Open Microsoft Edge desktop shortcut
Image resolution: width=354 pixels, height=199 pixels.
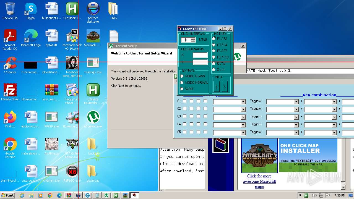click(x=31, y=38)
